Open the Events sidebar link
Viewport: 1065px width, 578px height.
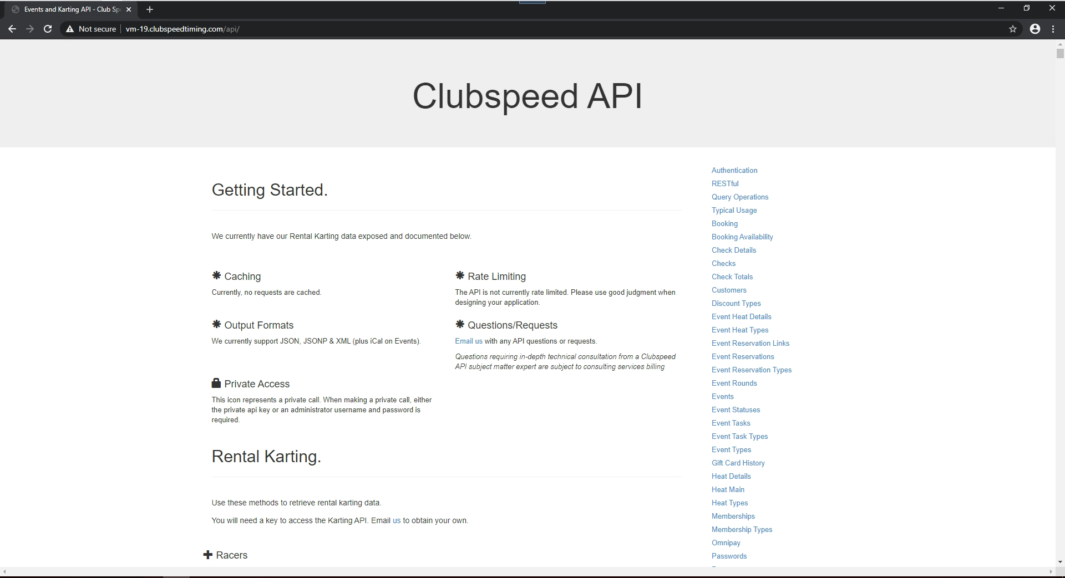click(x=723, y=397)
